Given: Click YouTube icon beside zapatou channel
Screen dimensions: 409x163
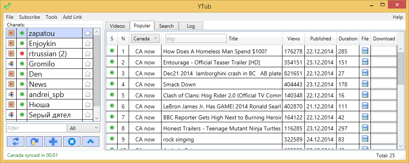Looking at the screenshot, I should [x=11, y=33].
